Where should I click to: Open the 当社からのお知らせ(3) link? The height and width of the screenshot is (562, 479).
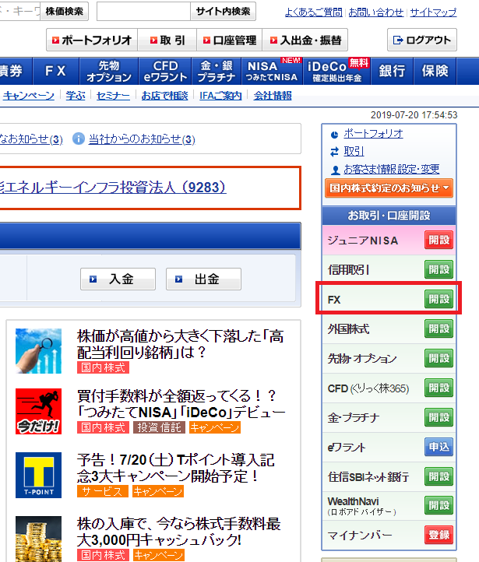pyautogui.click(x=142, y=139)
